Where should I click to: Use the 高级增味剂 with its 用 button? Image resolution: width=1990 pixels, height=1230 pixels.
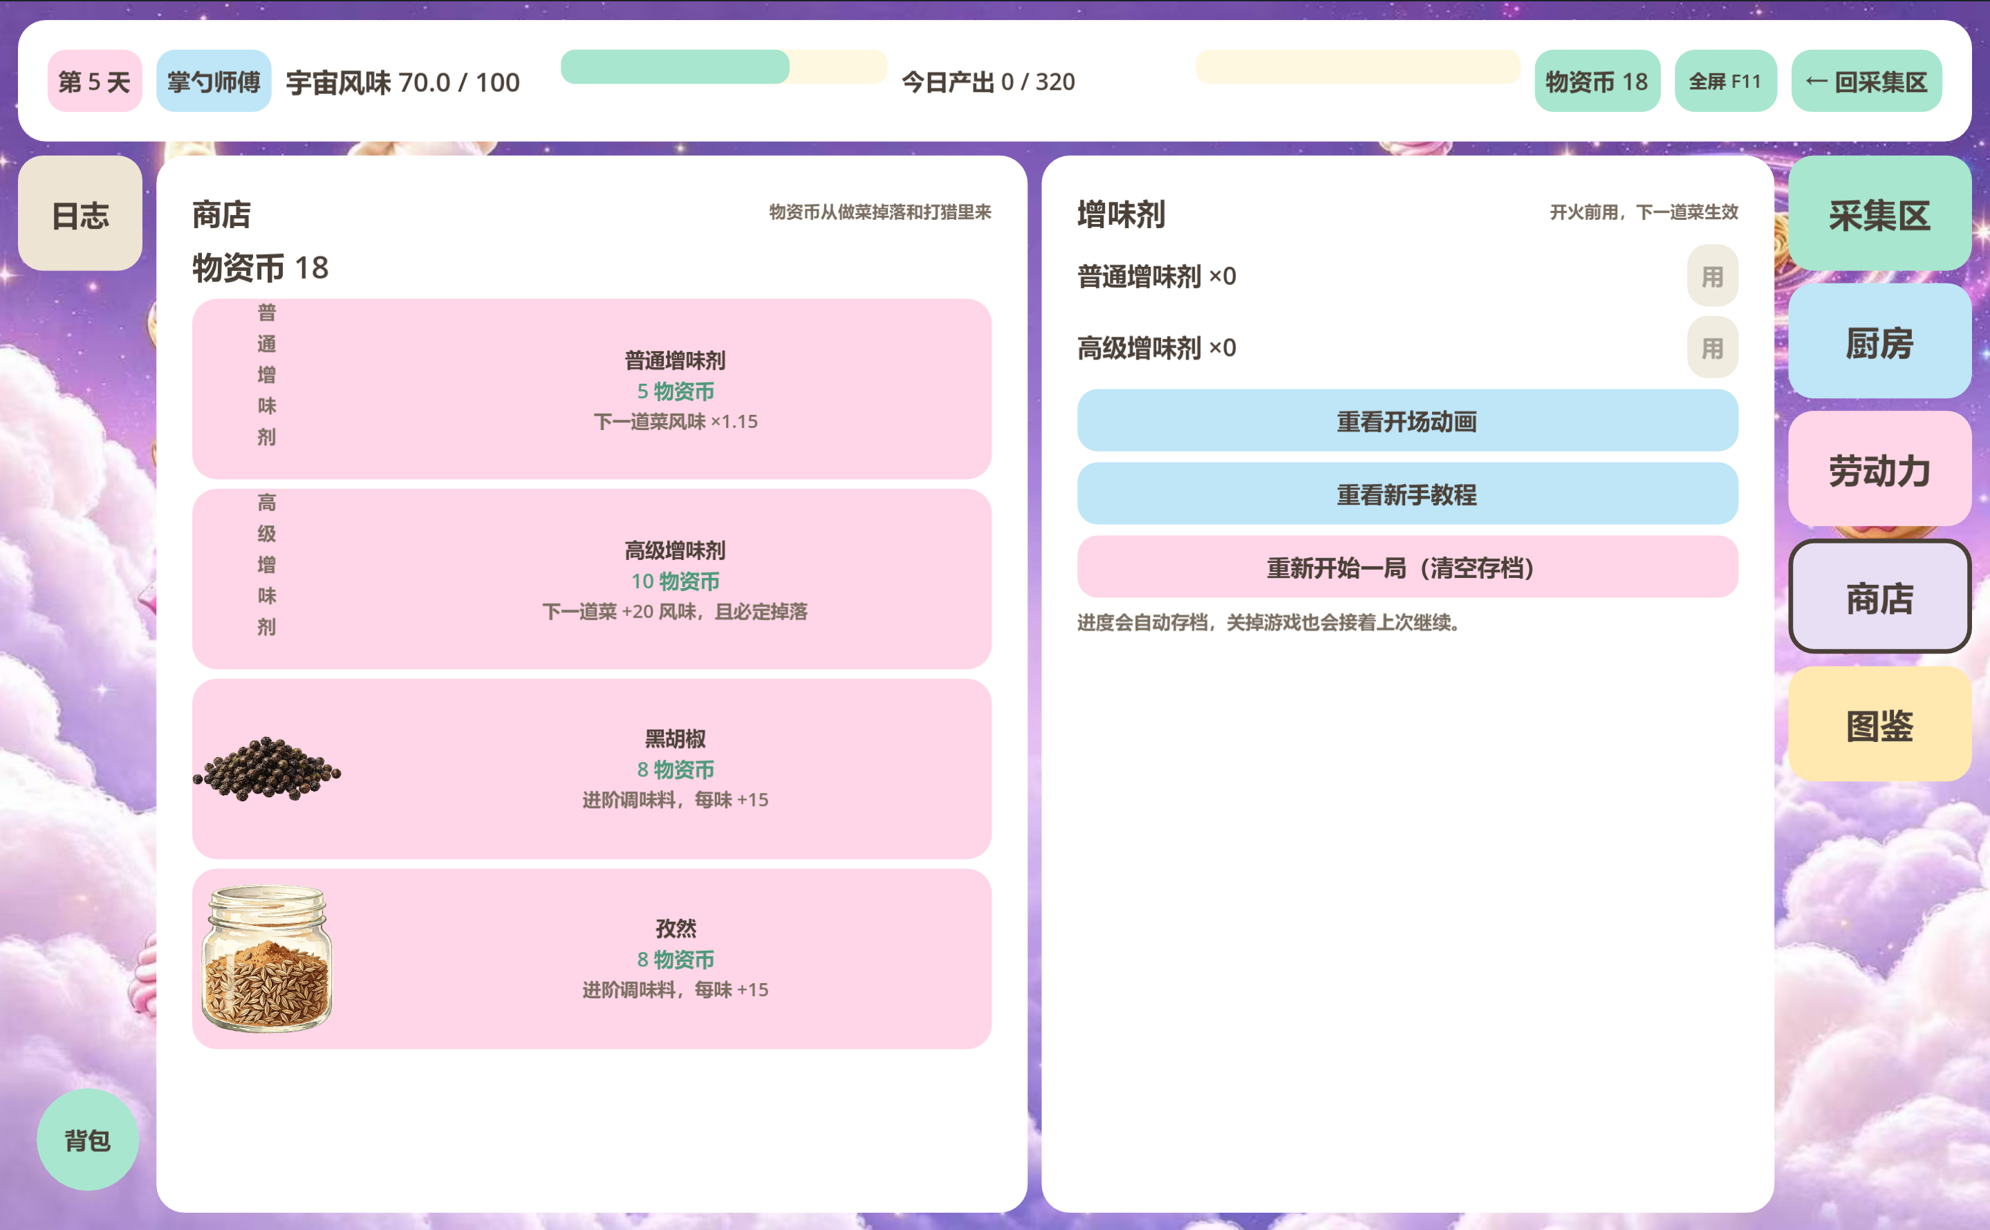[1712, 347]
